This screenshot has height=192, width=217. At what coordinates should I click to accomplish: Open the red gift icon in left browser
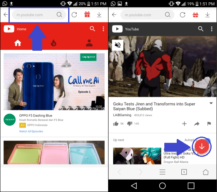coord(87,14)
